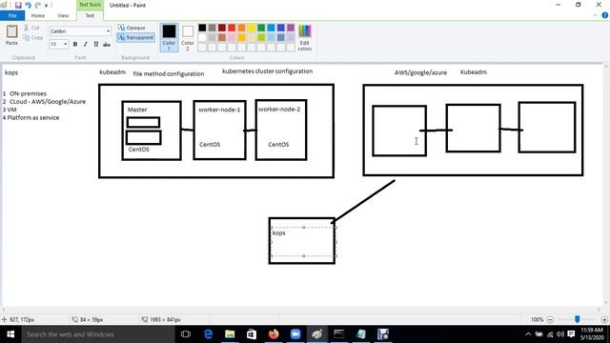Click the vertical scrollbar down arrow
Viewport: 610px width, 343px height.
[x=606, y=303]
